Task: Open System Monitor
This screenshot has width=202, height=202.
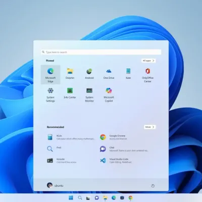Action: pos(89,94)
